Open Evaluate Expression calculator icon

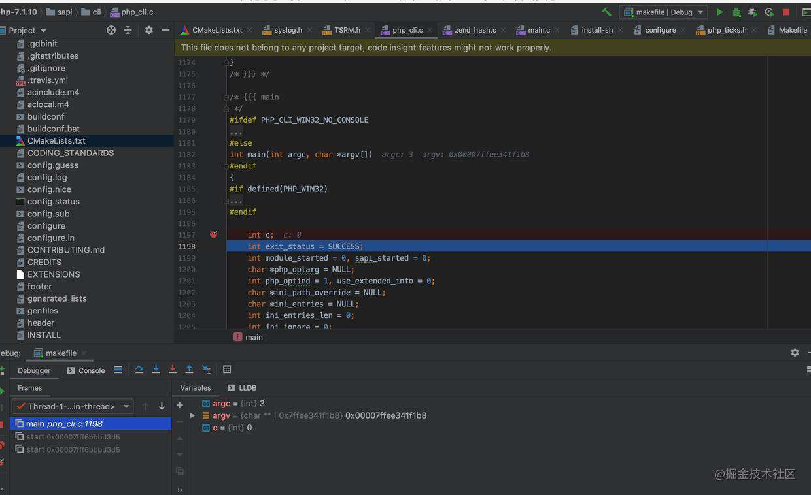(x=227, y=370)
